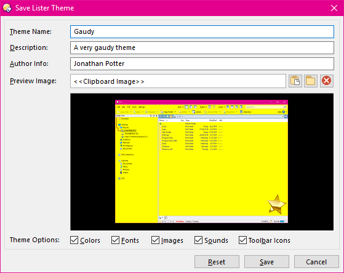
Task: Click the "Theme Options:" label
Action: (34, 240)
